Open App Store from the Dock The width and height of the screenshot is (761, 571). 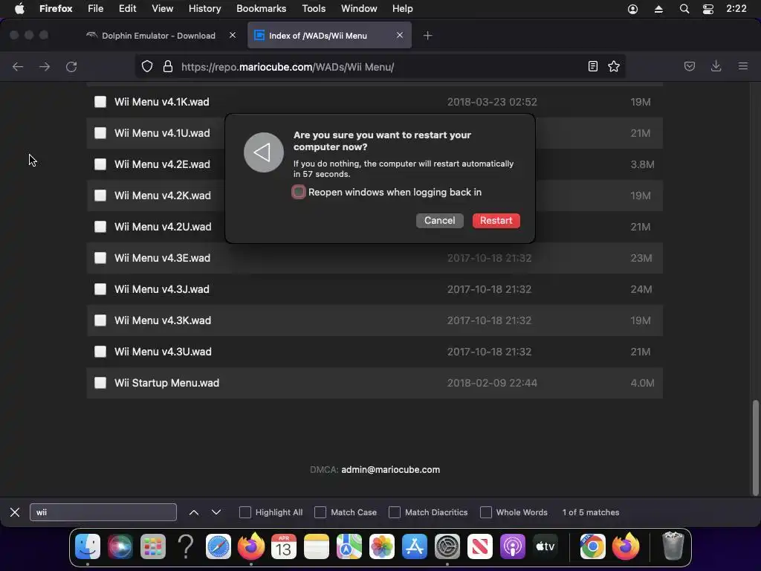[x=415, y=546]
